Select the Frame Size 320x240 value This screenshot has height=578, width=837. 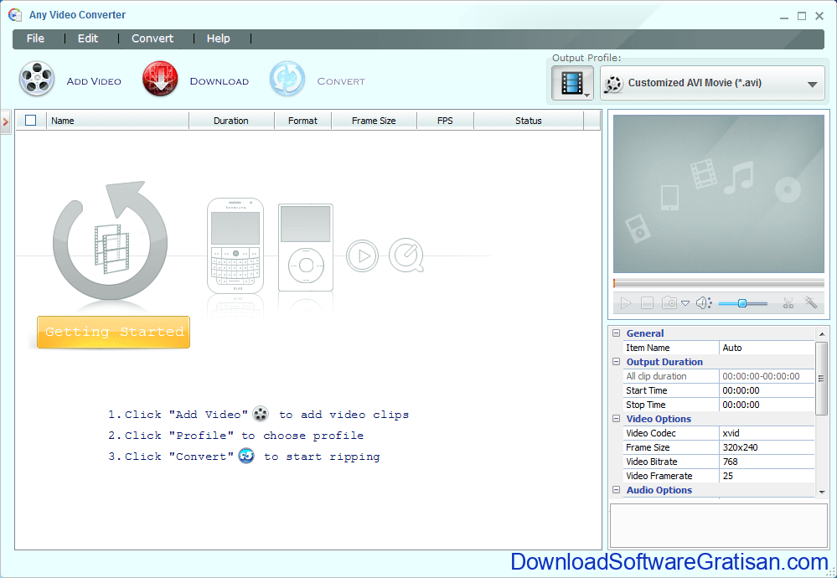coord(767,447)
